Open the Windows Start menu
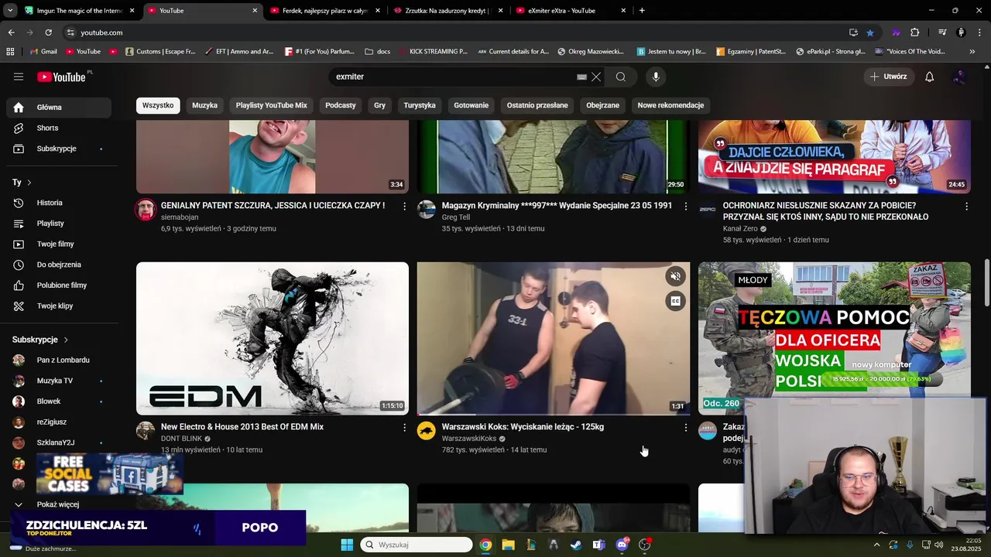The width and height of the screenshot is (991, 557). tap(347, 545)
